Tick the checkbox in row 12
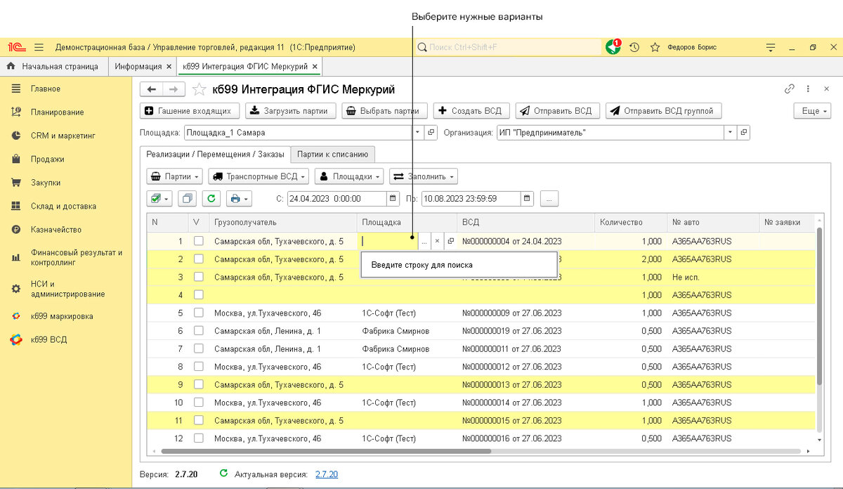The width and height of the screenshot is (843, 489). pos(199,438)
